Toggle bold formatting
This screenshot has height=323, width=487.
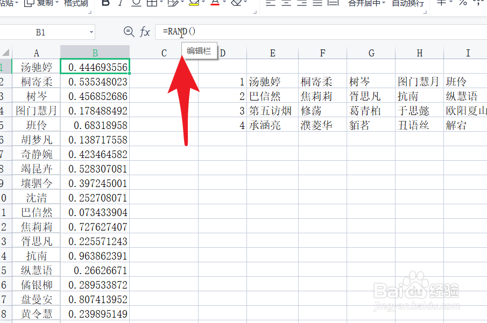[105, 4]
